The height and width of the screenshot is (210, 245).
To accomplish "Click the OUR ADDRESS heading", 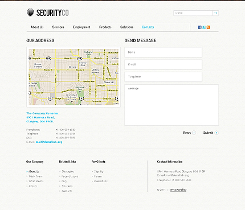I will coord(40,40).
